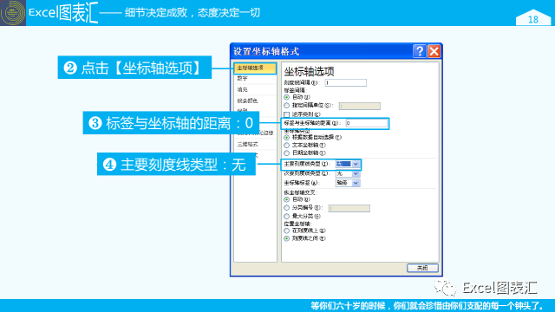
Task: Click the disabled 分类编号 value box
Action: click(349, 208)
